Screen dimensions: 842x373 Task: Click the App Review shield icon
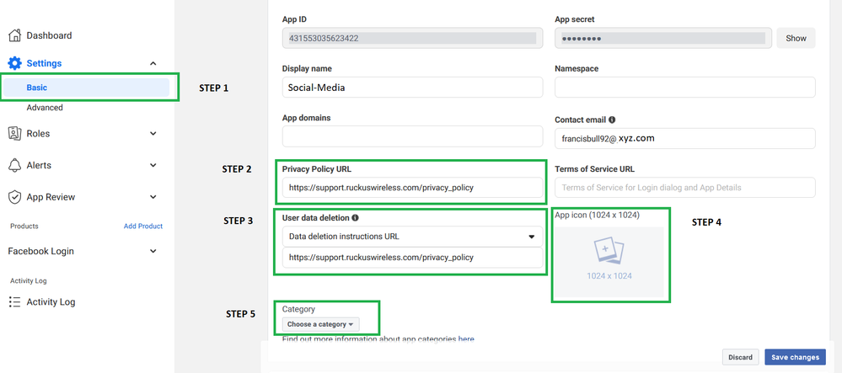(14, 197)
